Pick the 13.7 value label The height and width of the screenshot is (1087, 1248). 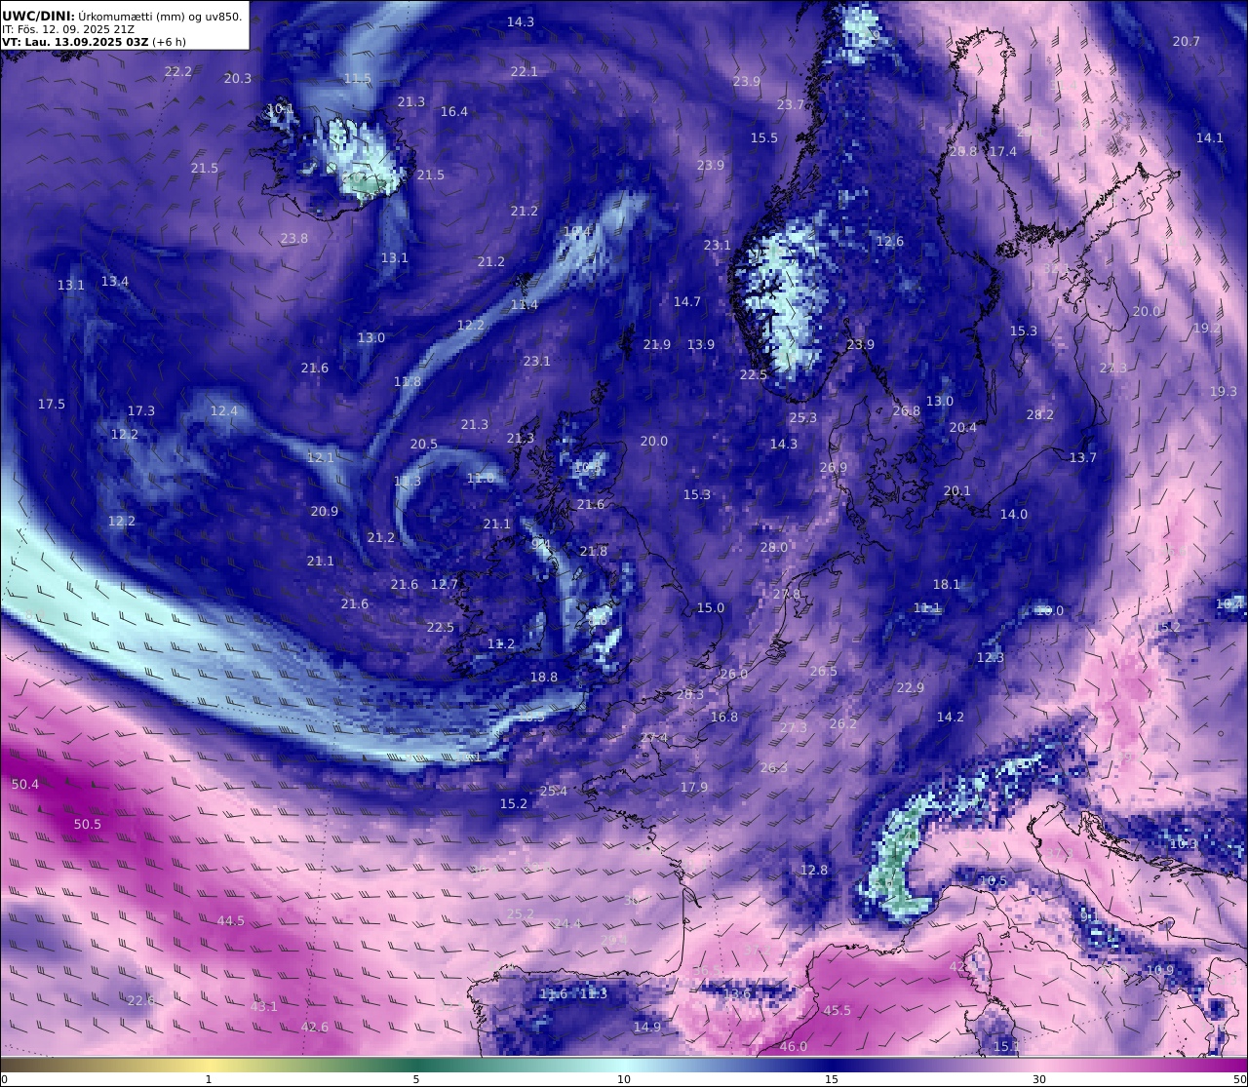coord(1082,457)
